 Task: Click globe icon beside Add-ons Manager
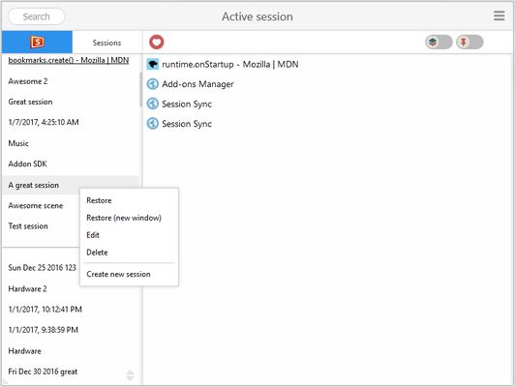point(153,84)
